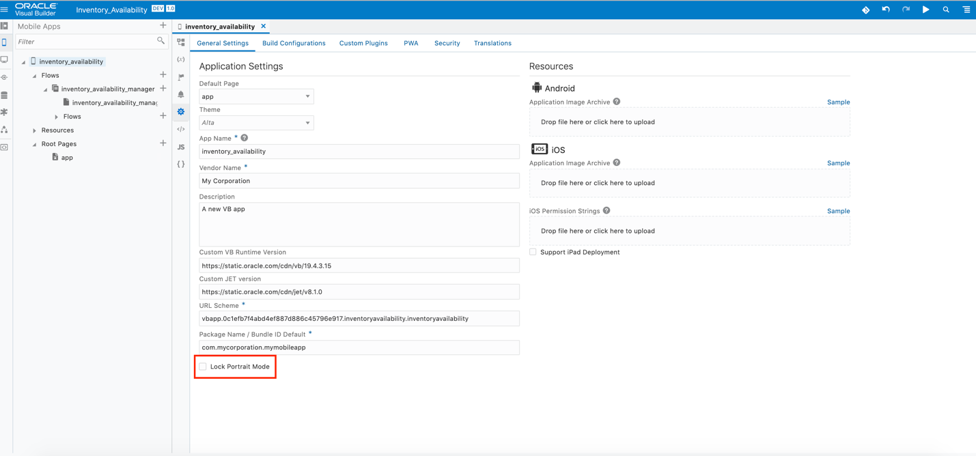Toggle the navigator panel icon at top left
Viewport: 976px width, 456px height.
4,26
